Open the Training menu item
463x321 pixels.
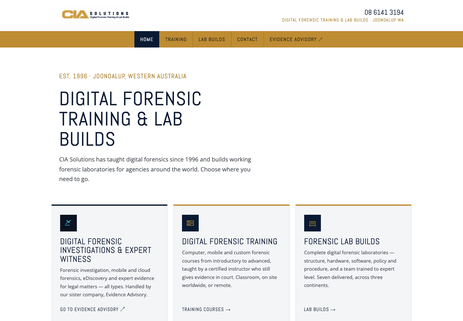(x=176, y=39)
